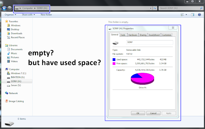Go back with the Back arrow button

pyautogui.click(x=4, y=8)
